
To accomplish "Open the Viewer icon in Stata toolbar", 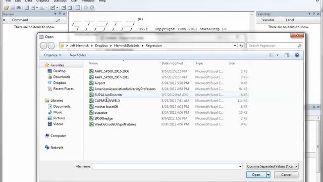I will point(33,8).
